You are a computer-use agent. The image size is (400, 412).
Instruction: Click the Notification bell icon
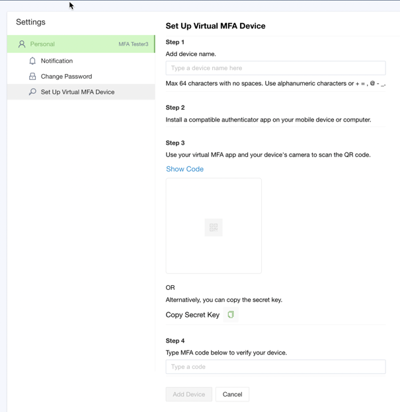click(32, 61)
